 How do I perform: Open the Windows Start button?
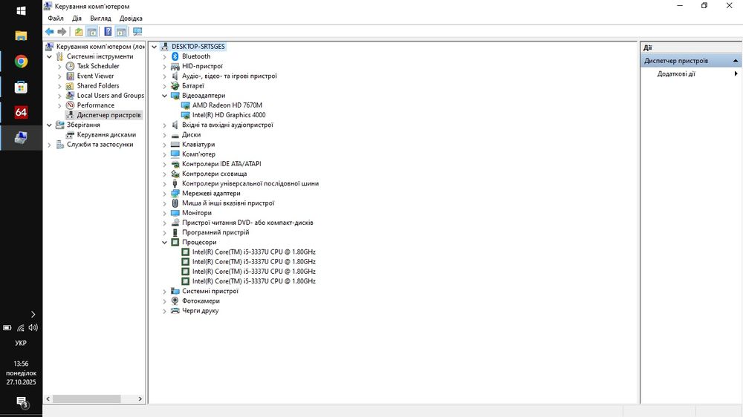(x=21, y=10)
